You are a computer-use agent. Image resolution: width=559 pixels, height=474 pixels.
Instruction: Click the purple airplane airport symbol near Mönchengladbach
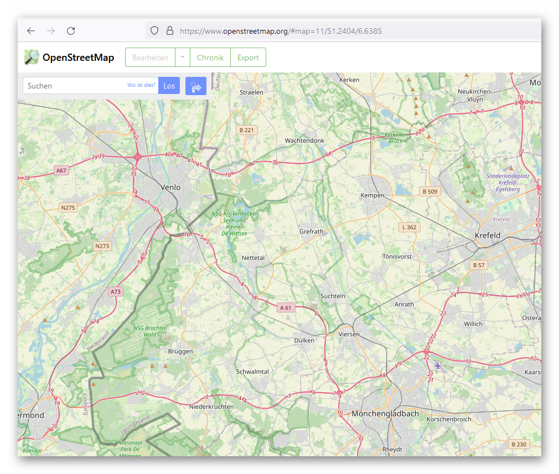click(x=438, y=364)
